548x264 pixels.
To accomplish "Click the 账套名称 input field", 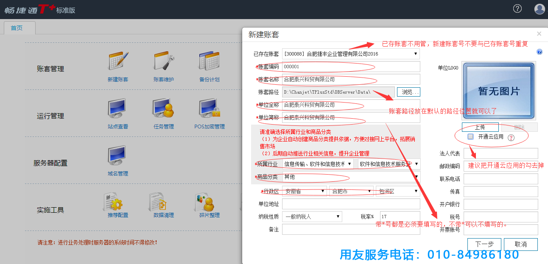I will pos(351,79).
